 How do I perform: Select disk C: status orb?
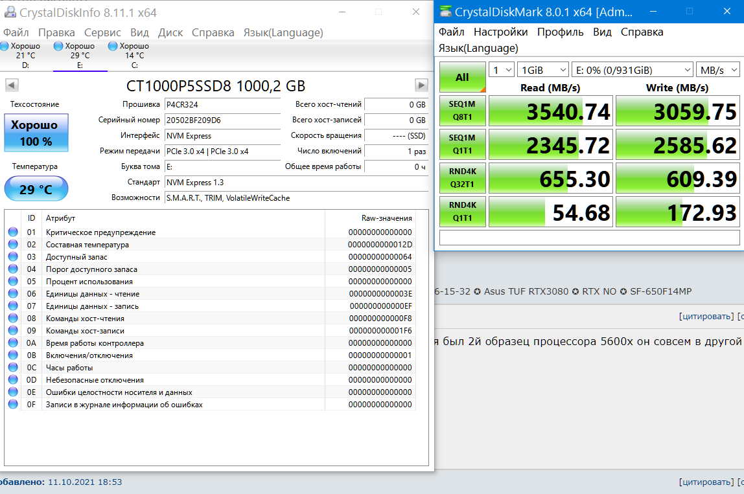pos(113,46)
